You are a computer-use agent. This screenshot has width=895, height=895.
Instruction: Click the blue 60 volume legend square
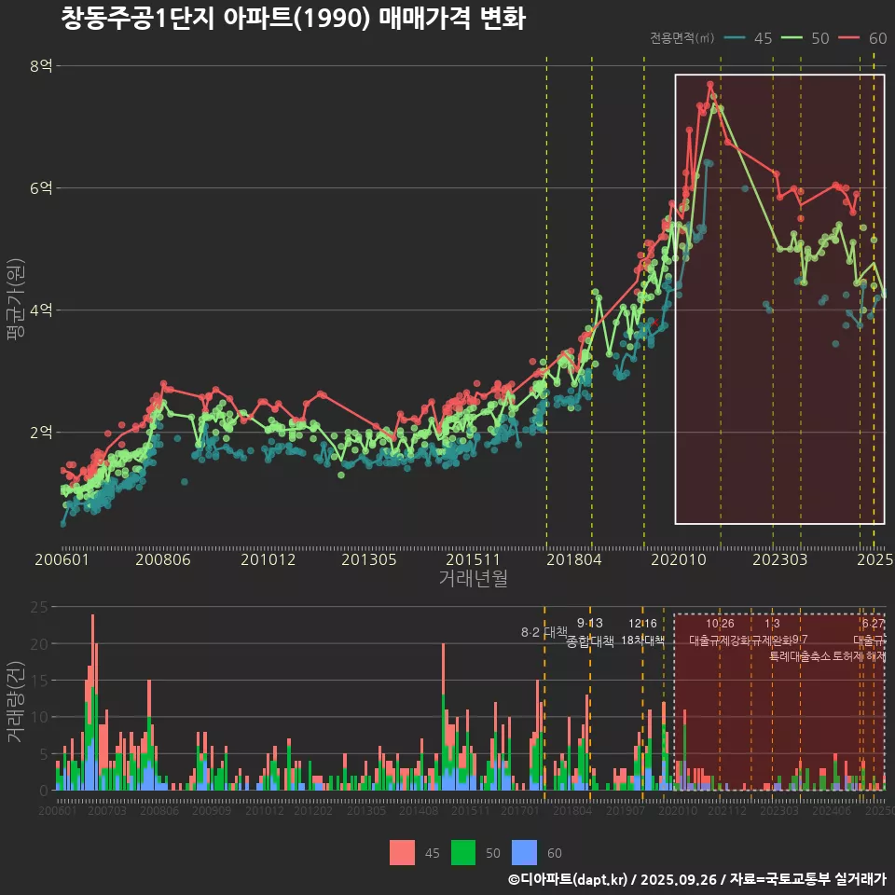[x=525, y=852]
